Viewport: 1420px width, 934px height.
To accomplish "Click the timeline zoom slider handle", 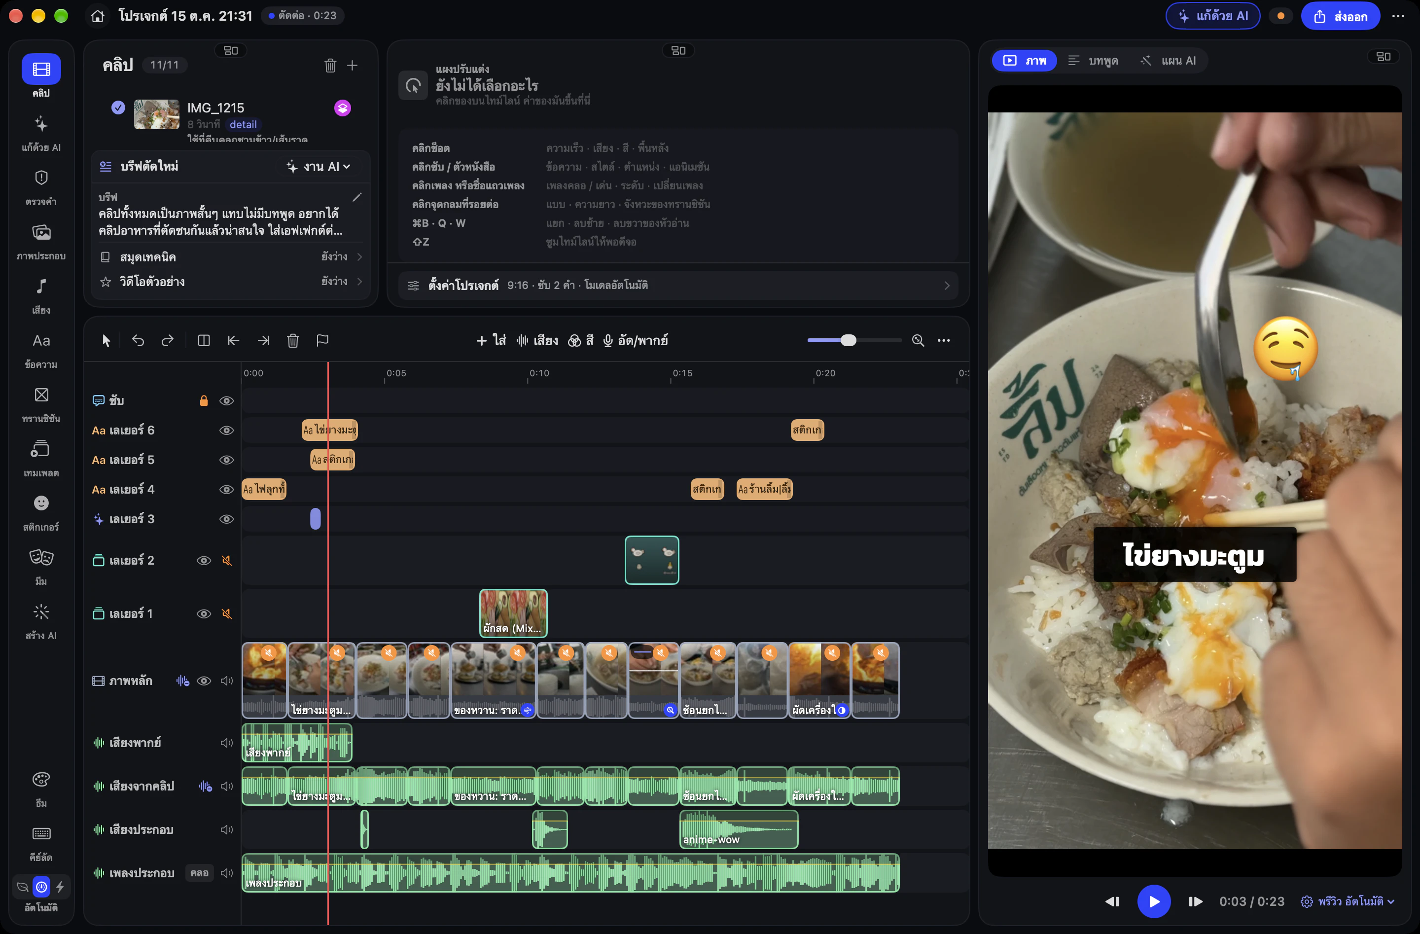I will [x=848, y=340].
